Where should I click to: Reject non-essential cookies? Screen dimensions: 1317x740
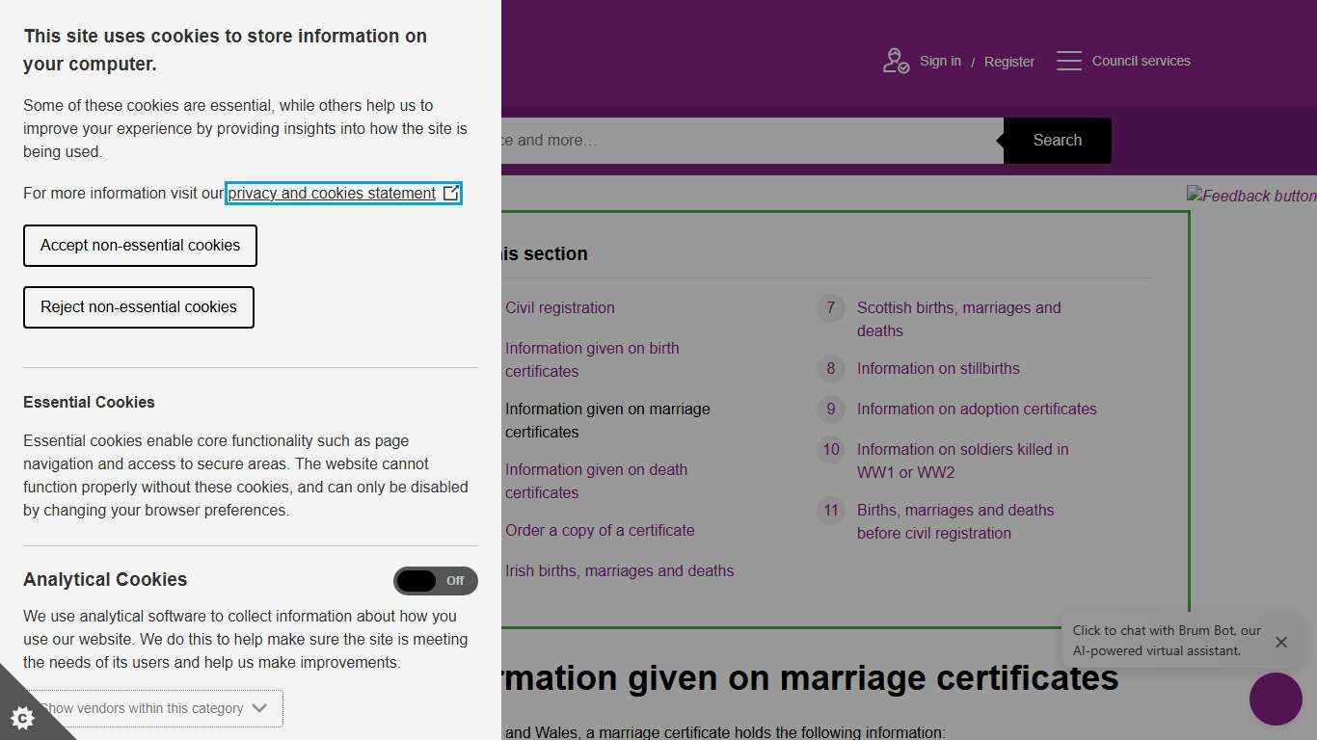tap(138, 307)
